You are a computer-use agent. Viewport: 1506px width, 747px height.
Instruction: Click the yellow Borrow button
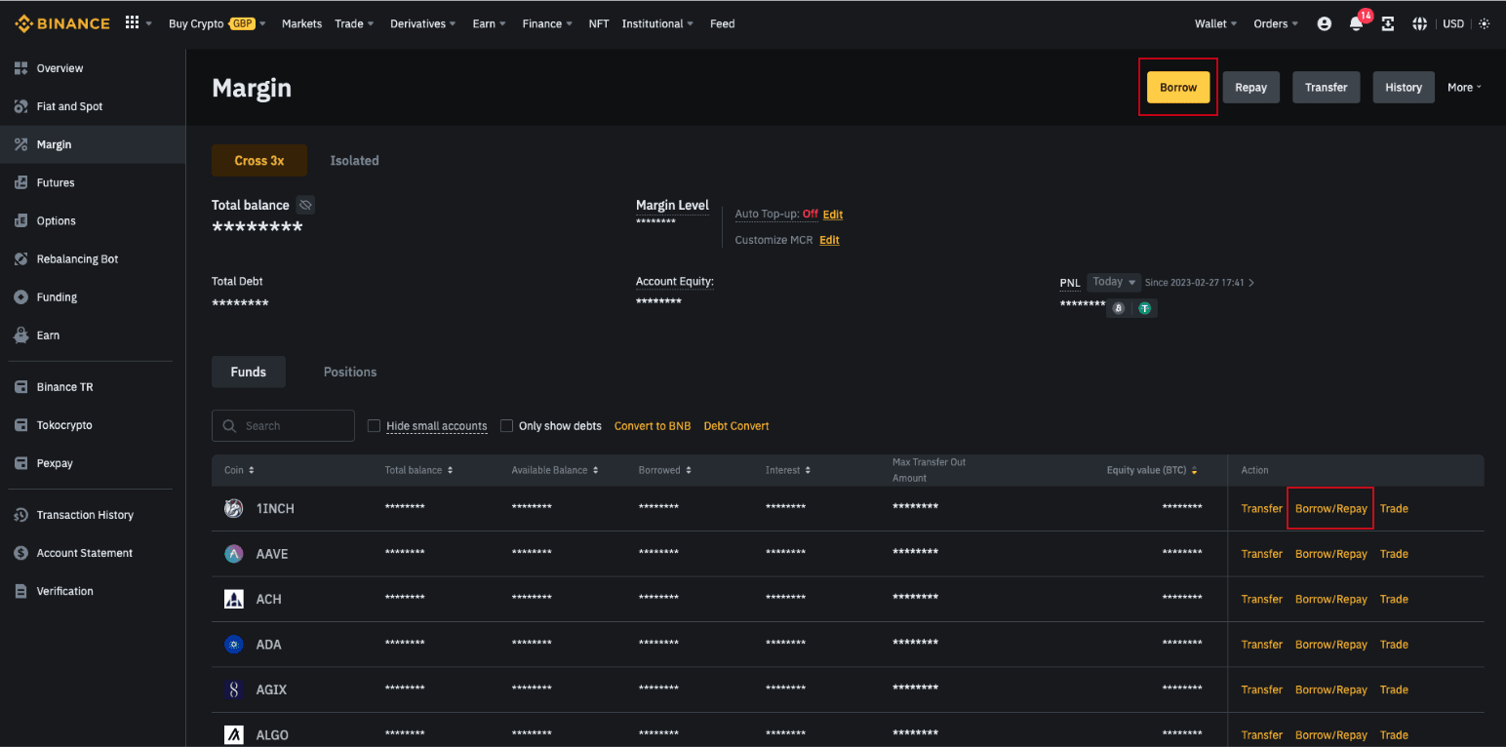(1178, 87)
